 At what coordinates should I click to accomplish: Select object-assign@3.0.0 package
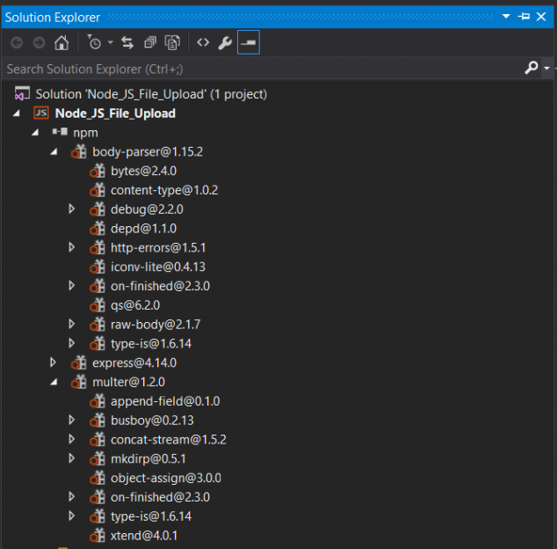click(x=166, y=479)
